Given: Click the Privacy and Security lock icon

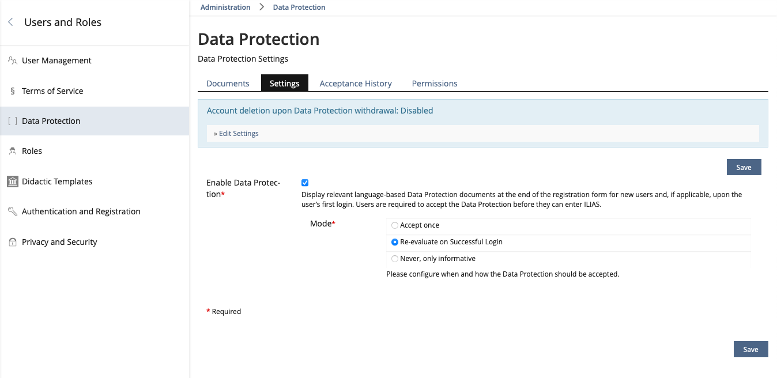Looking at the screenshot, I should [13, 242].
